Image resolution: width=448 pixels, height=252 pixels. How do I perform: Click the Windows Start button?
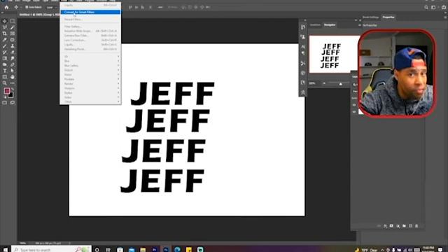[5, 249]
